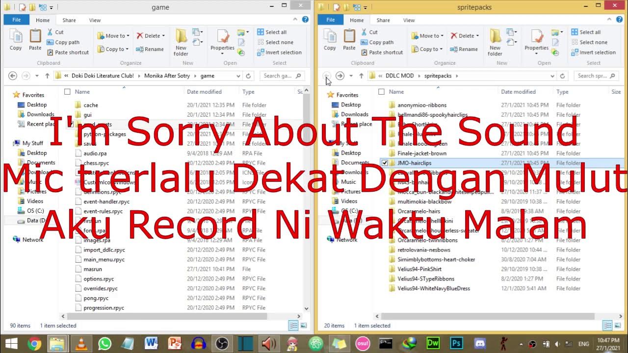The height and width of the screenshot is (353, 628).
Task: Click Select none in spritepacks window
Action: click(x=589, y=42)
